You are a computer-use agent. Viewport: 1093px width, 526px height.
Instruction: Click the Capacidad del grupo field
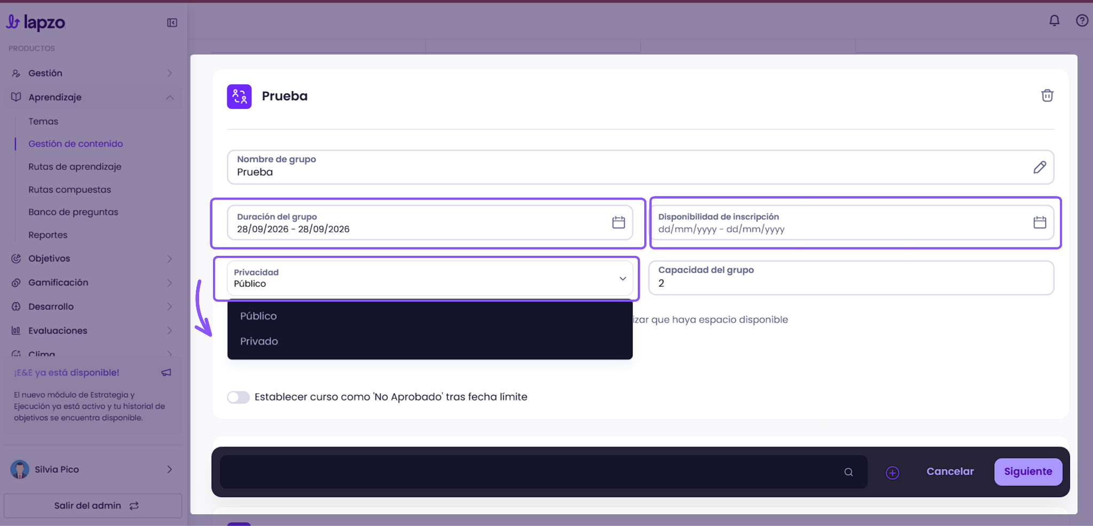(x=851, y=278)
